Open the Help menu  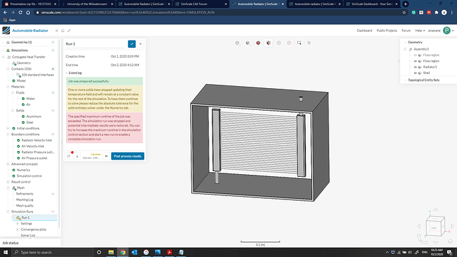[x=420, y=30]
